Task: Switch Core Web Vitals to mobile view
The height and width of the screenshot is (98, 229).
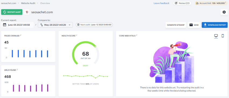Action: tap(223, 36)
